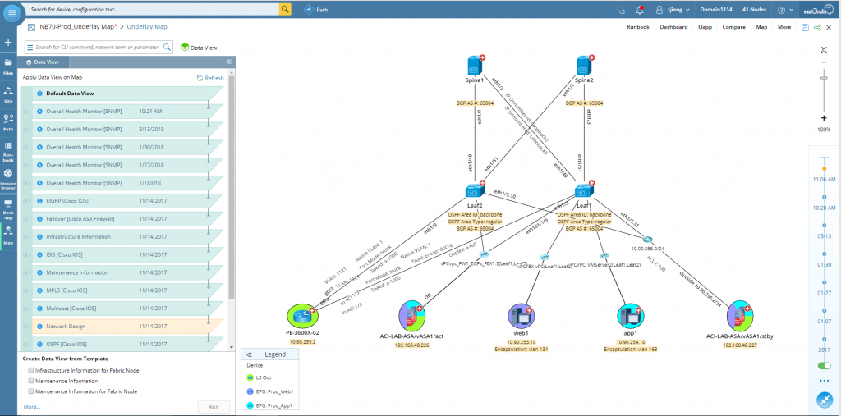Open the Data View dropdown button
The height and width of the screenshot is (416, 841).
tap(199, 47)
